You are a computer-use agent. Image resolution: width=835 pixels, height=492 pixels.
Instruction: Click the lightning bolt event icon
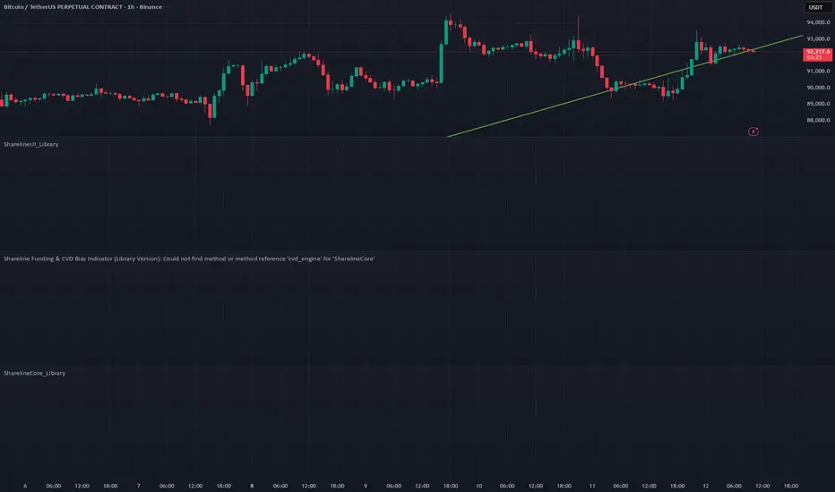[753, 131]
